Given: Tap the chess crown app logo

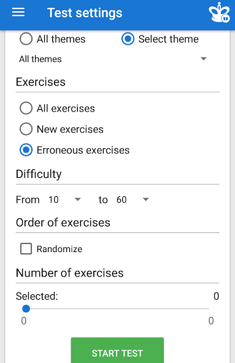Looking at the screenshot, I should [x=219, y=12].
